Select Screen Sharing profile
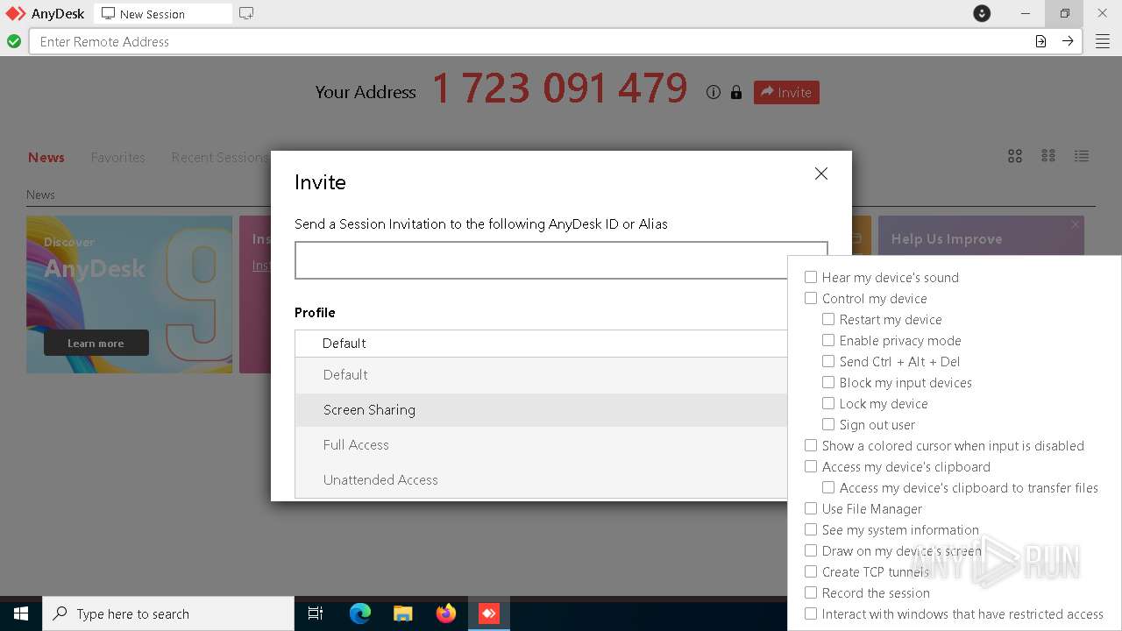Viewport: 1122px width, 631px height. 541,410
